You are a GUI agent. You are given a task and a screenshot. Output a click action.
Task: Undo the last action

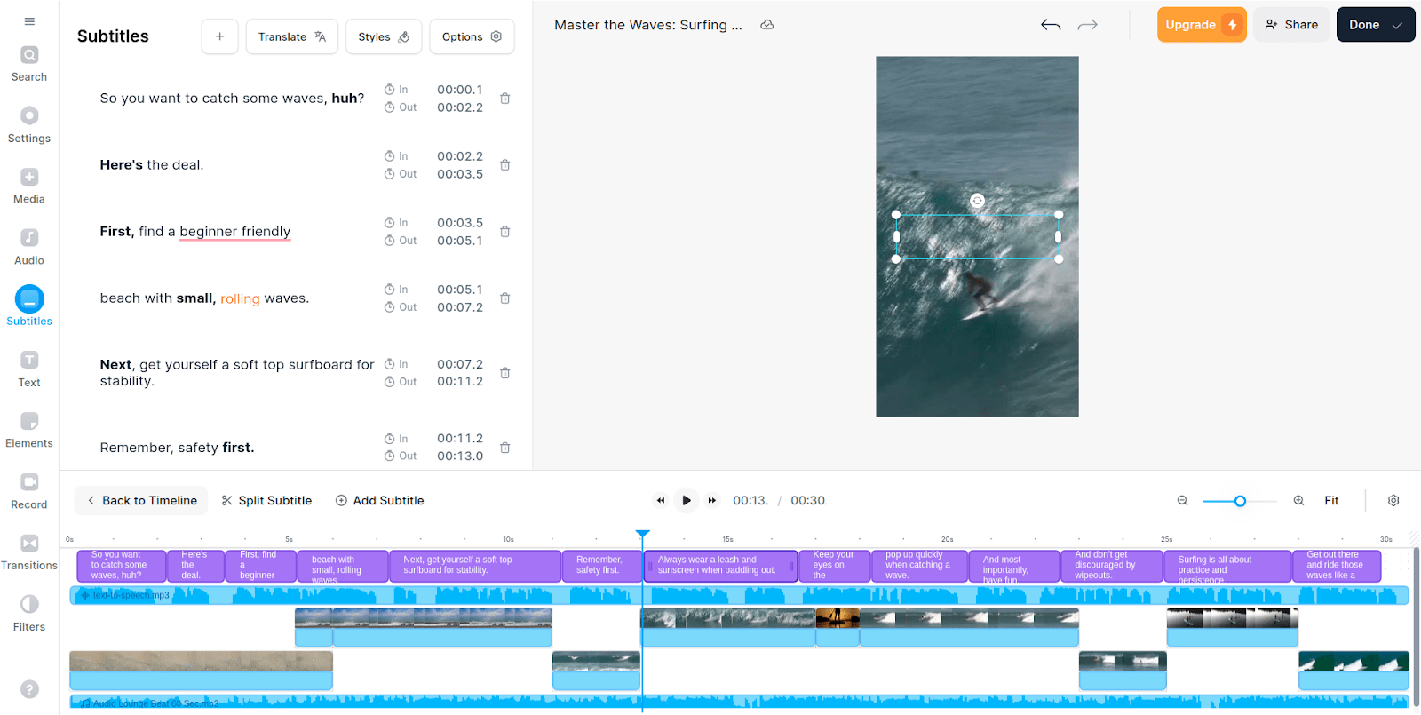[1051, 25]
